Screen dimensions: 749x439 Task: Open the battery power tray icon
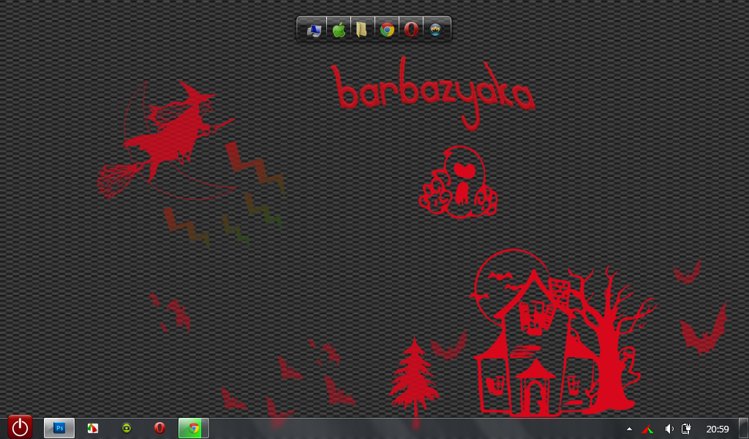(686, 429)
